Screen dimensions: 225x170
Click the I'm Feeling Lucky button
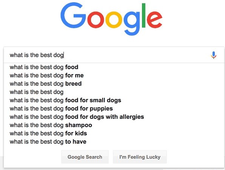(x=140, y=157)
